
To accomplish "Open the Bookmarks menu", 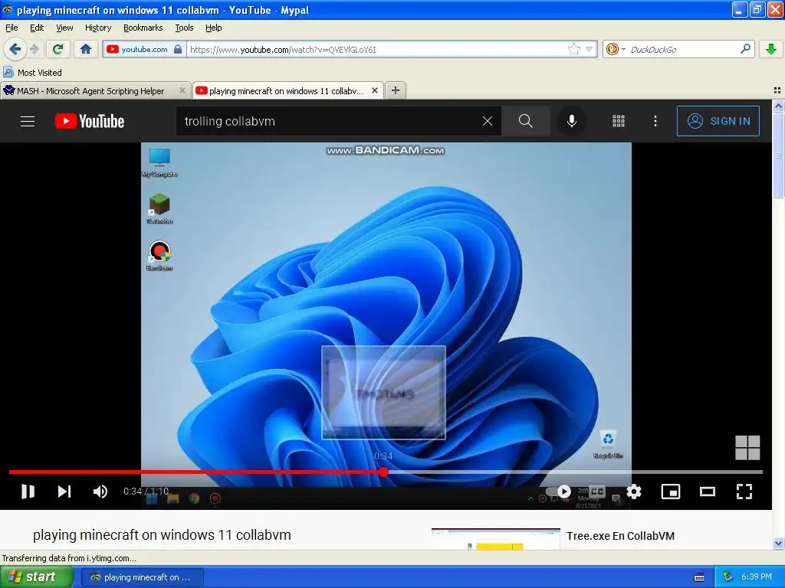I will coord(143,28).
